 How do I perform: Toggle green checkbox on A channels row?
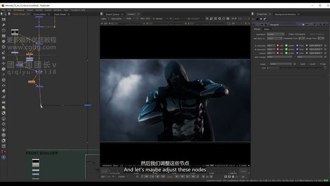[x=286, y=45]
